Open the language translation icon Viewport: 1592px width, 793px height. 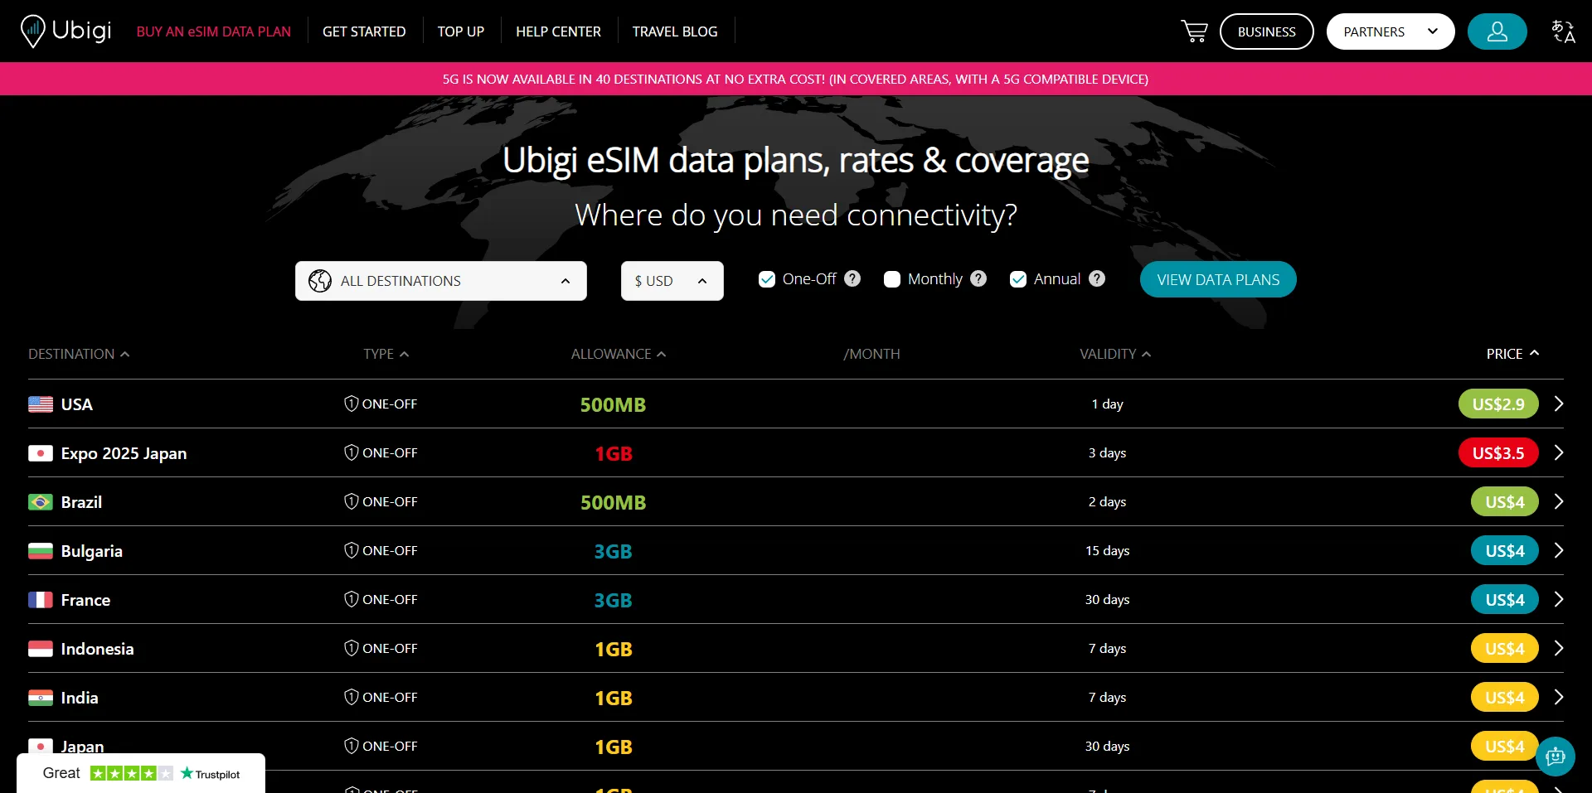click(1563, 31)
